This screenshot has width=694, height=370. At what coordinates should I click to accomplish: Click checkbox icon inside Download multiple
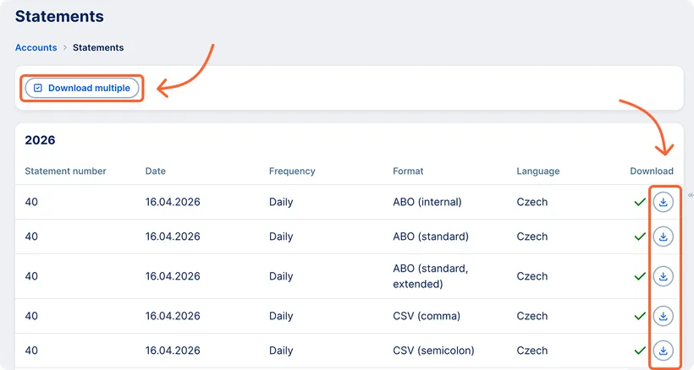coord(38,88)
